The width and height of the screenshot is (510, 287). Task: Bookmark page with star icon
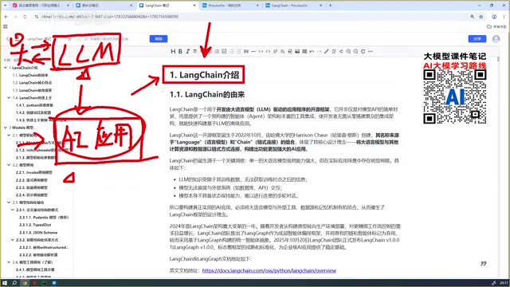(481, 17)
